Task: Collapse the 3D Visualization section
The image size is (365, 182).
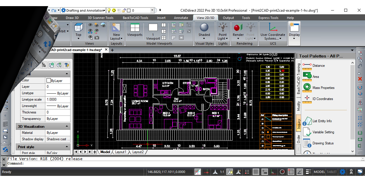Action: tap(67, 126)
